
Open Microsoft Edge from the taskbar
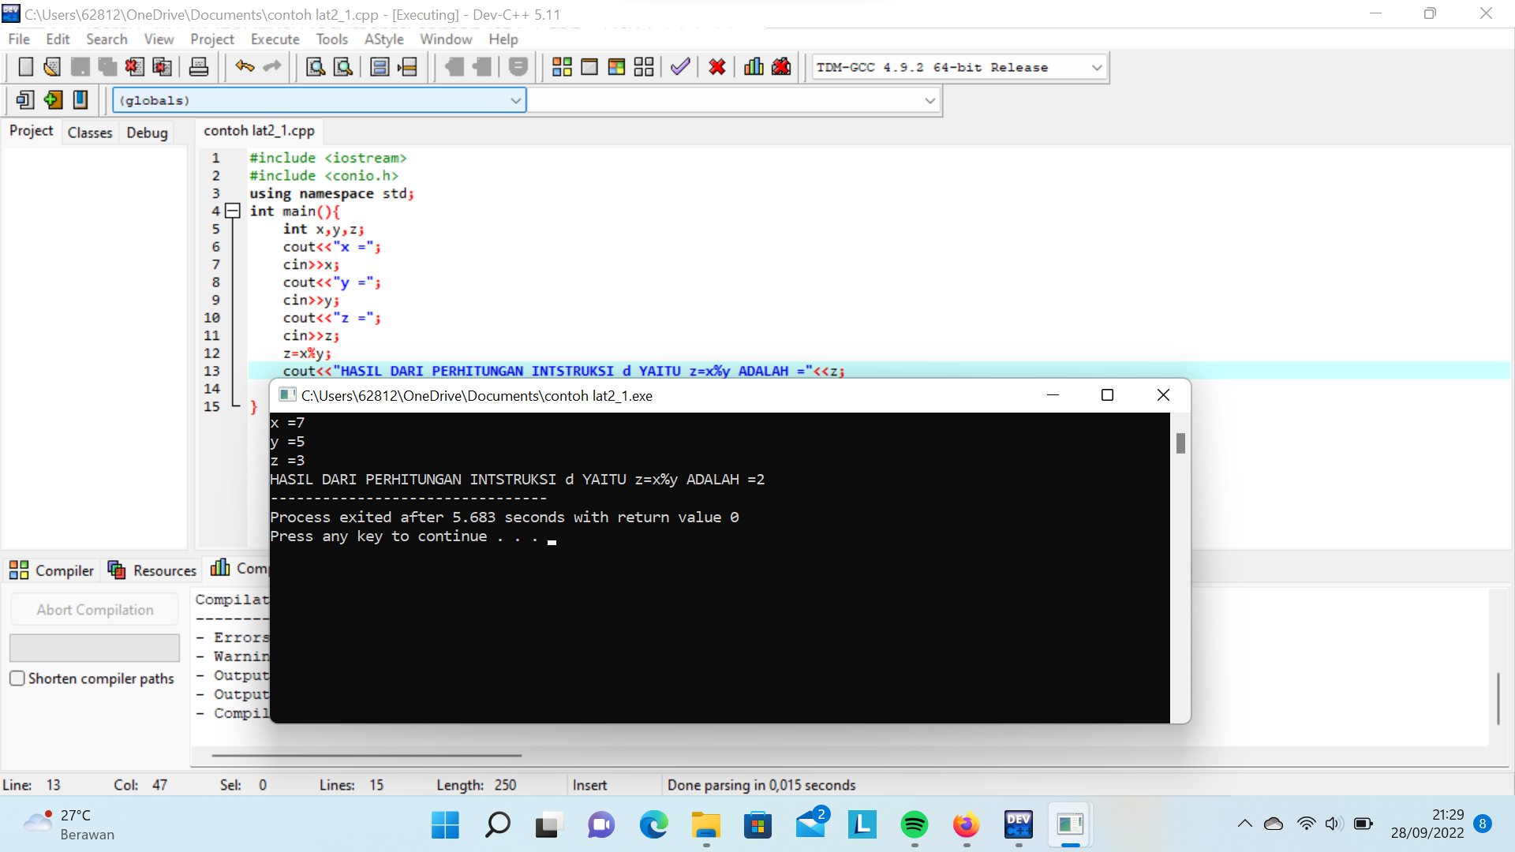pos(653,825)
